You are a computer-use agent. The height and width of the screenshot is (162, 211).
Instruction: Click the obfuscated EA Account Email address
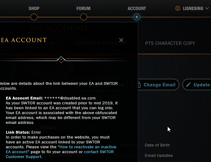(x=70, y=98)
